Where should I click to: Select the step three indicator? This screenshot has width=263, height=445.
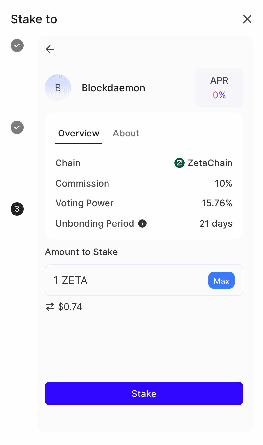coord(17,209)
